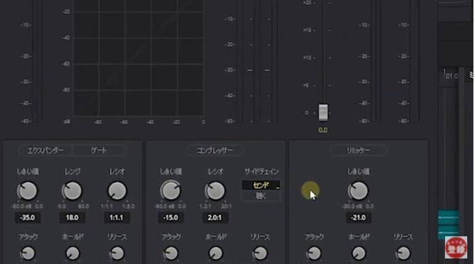Click the Expander レシオ (ratio) knob

tap(117, 191)
